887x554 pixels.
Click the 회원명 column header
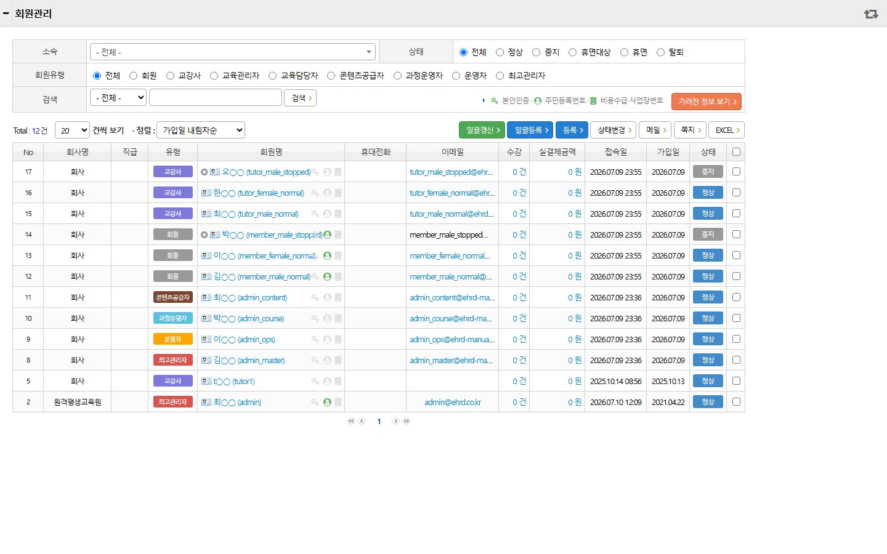[x=271, y=152]
